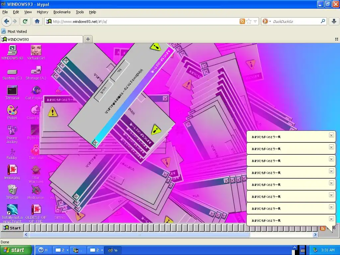Viewport: 340px width, 255px height.
Task: Open the OLDEST GIF icon
Action: (x=36, y=213)
